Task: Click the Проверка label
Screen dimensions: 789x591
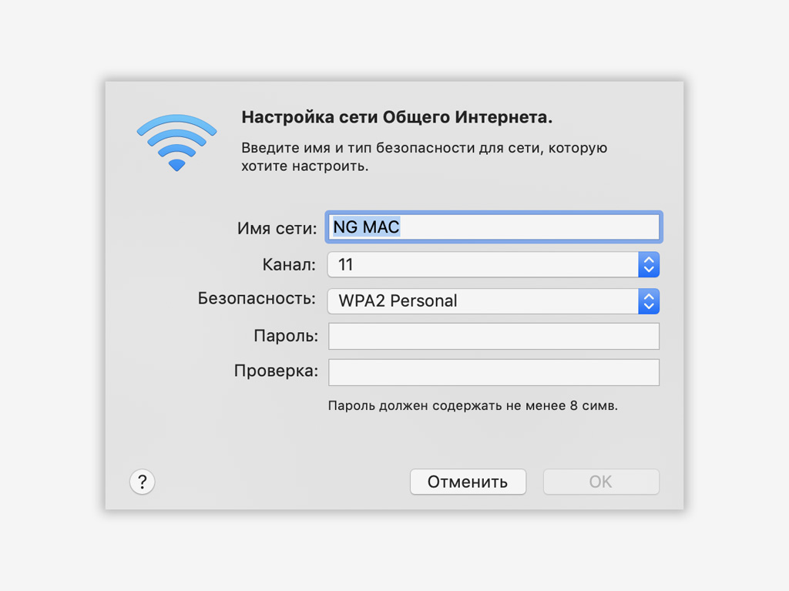Action: pyautogui.click(x=277, y=371)
